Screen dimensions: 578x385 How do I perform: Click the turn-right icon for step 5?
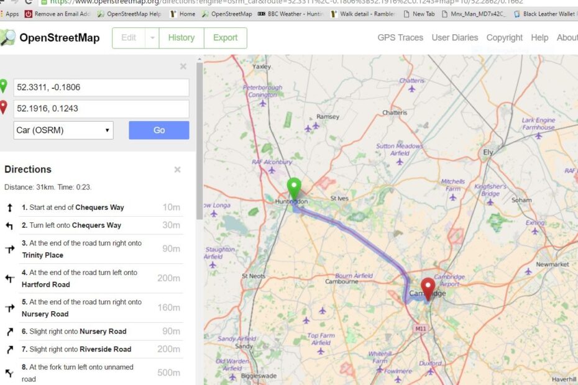coord(10,308)
